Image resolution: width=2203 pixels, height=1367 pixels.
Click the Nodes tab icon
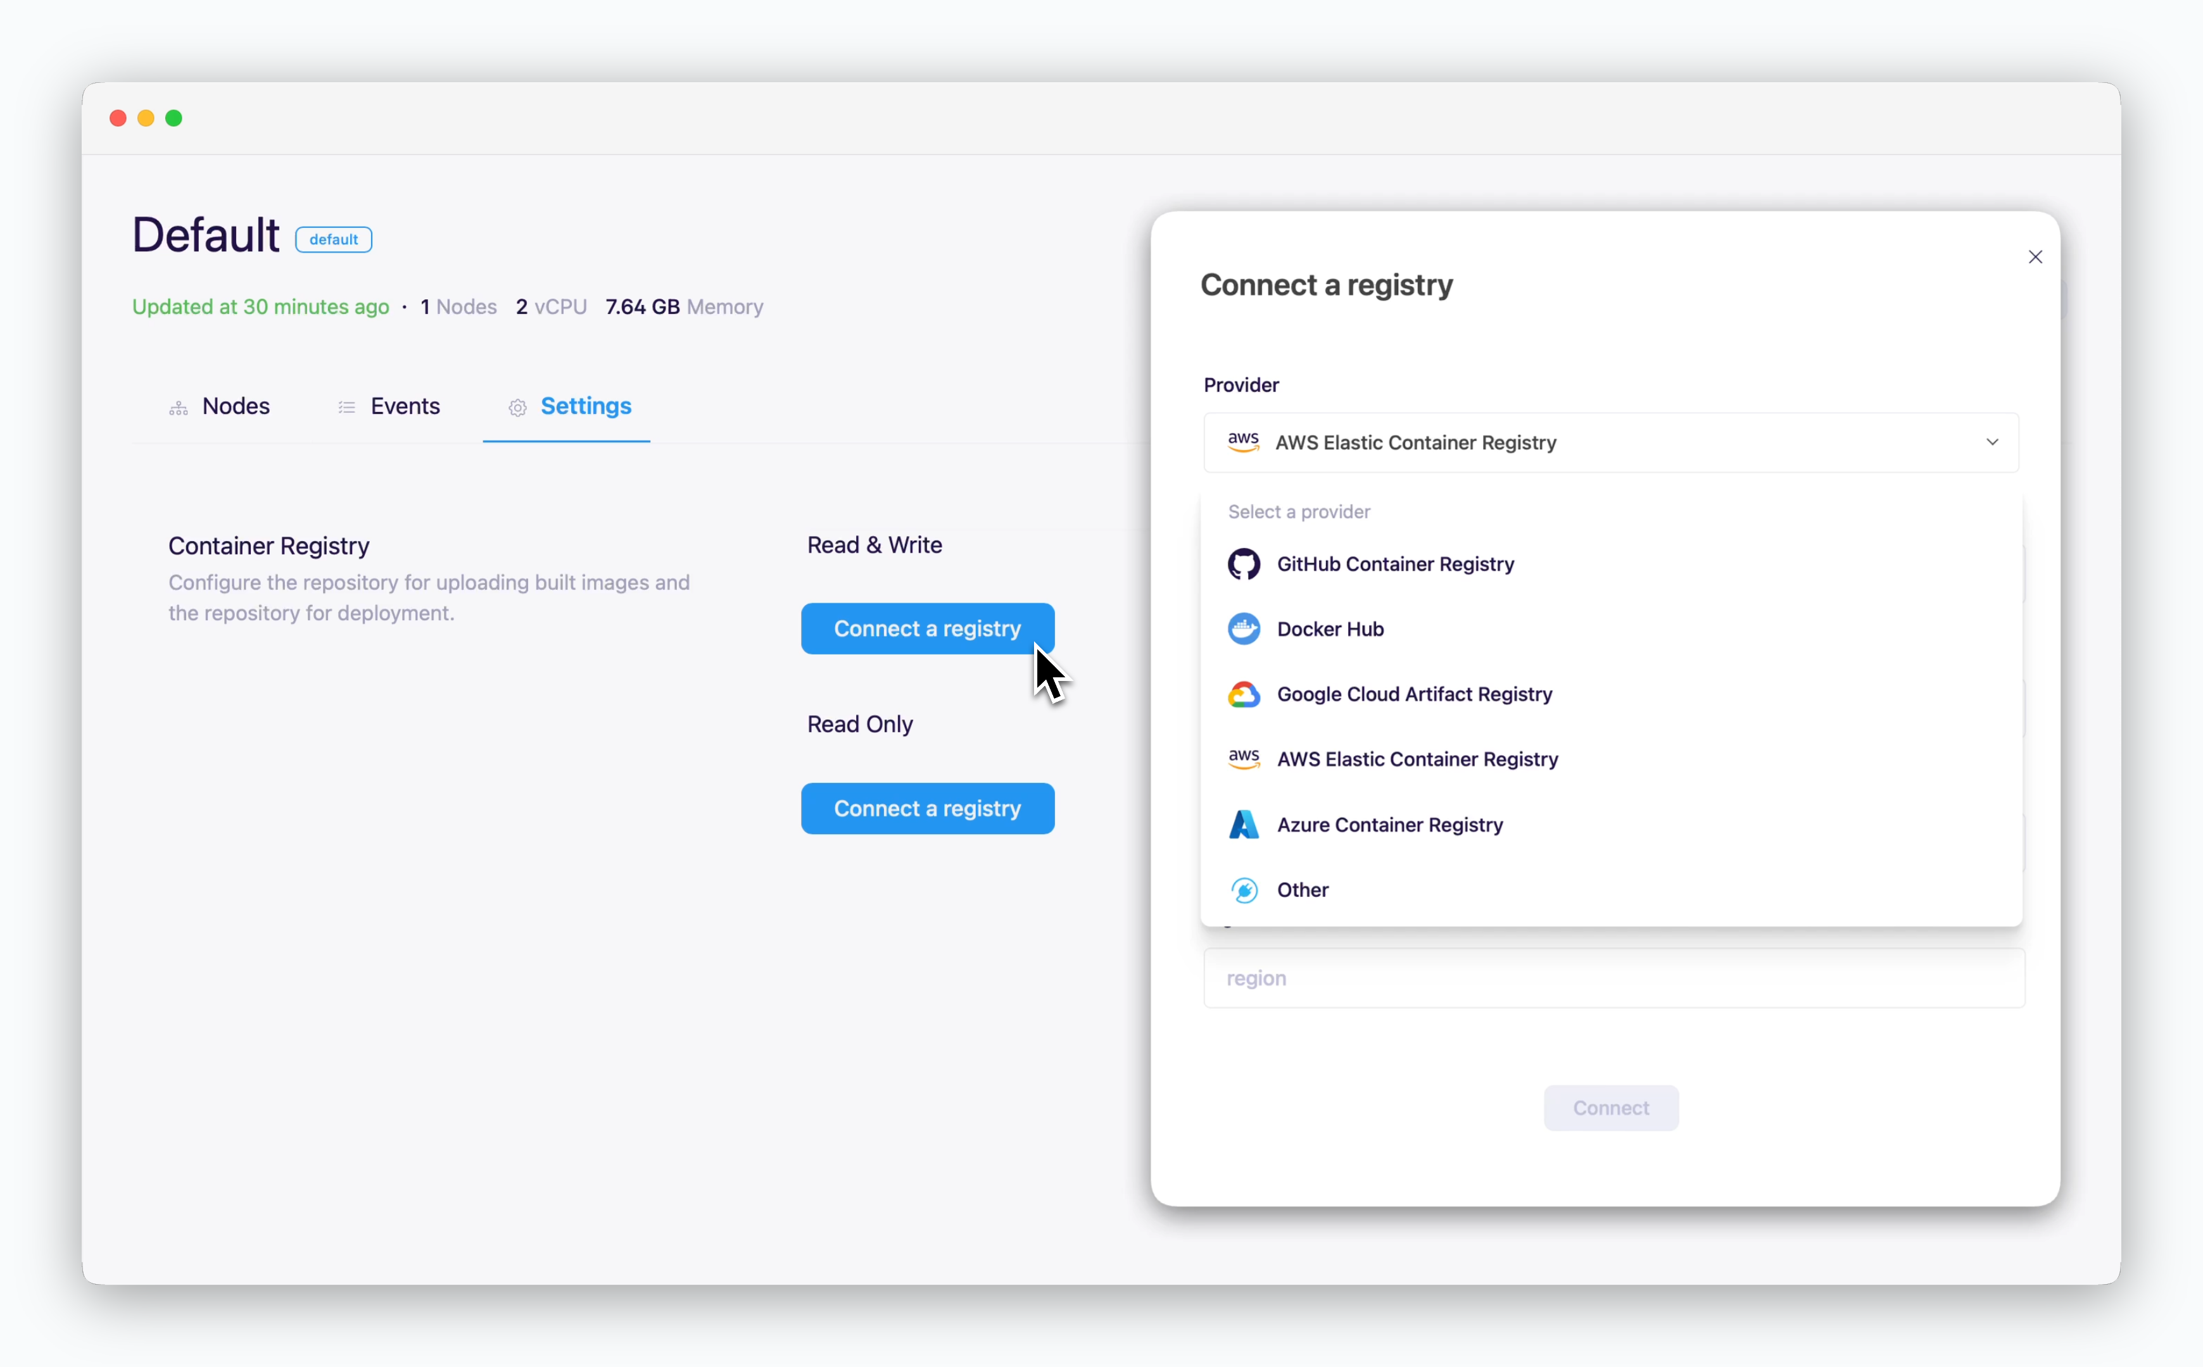178,408
